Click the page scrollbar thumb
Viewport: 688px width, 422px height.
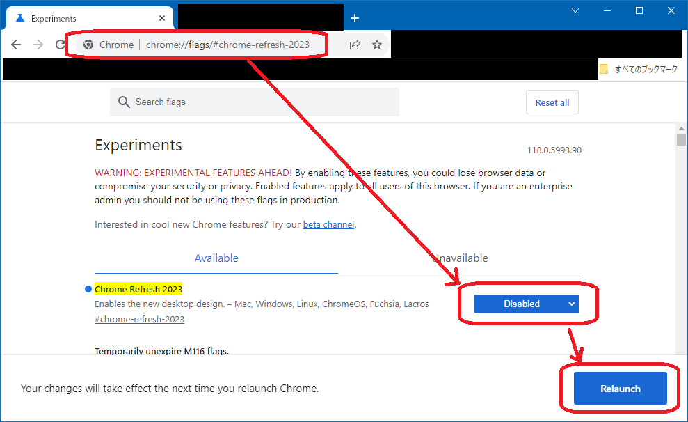(681, 140)
